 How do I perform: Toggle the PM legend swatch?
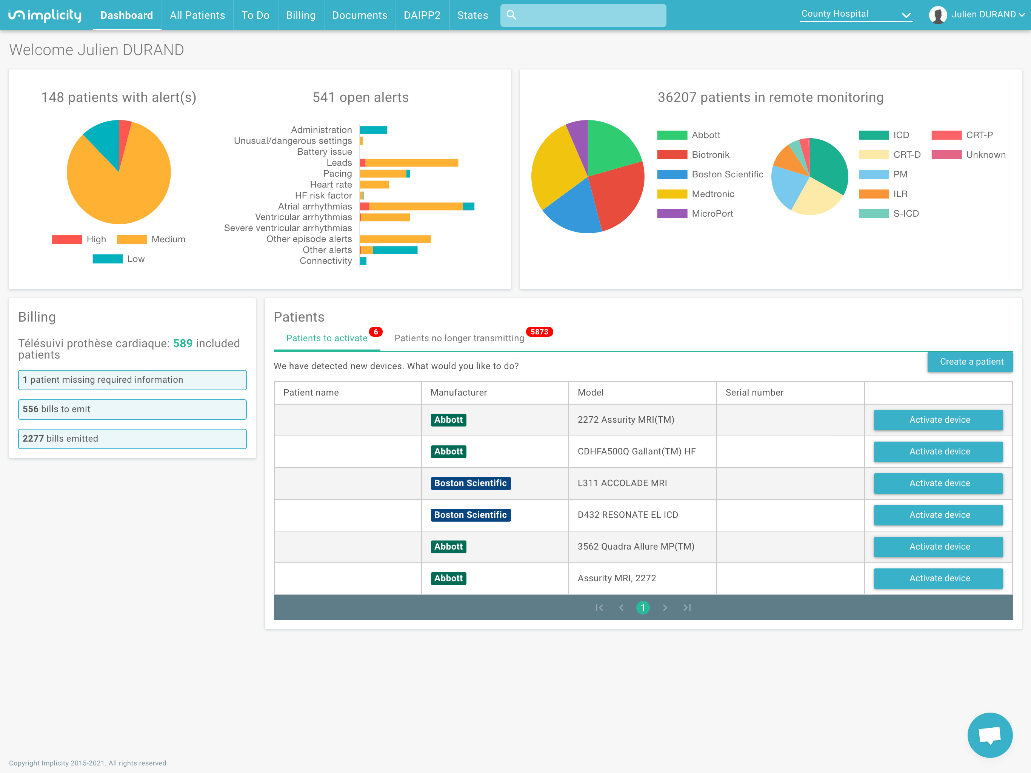(874, 174)
